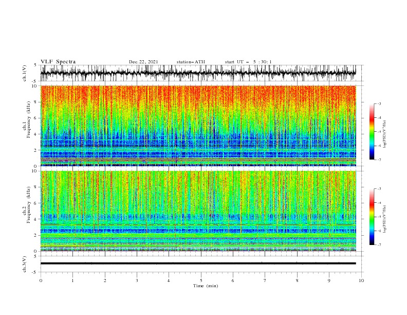Screen dimensions: 407x315
Task: Click the "2" kHz tick on ch.2 axis
Action: [x=36, y=235]
